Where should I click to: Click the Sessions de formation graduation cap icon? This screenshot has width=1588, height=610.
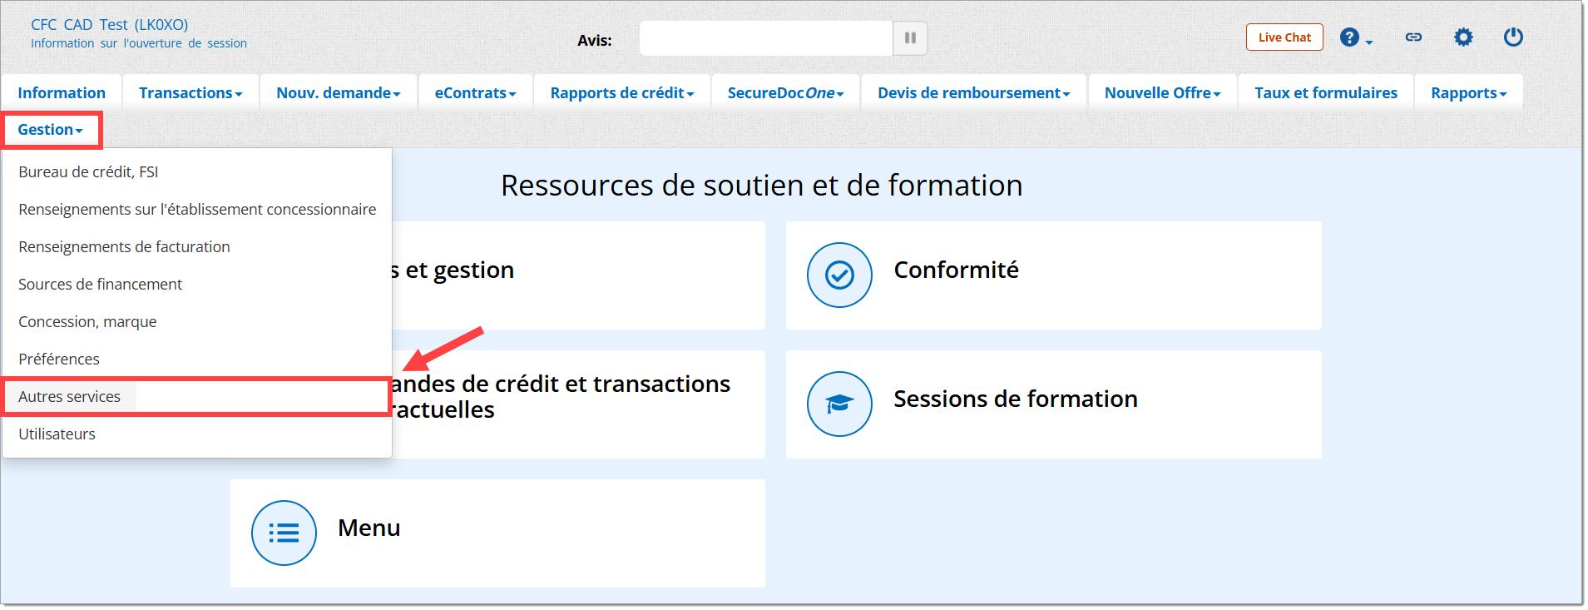click(x=839, y=404)
